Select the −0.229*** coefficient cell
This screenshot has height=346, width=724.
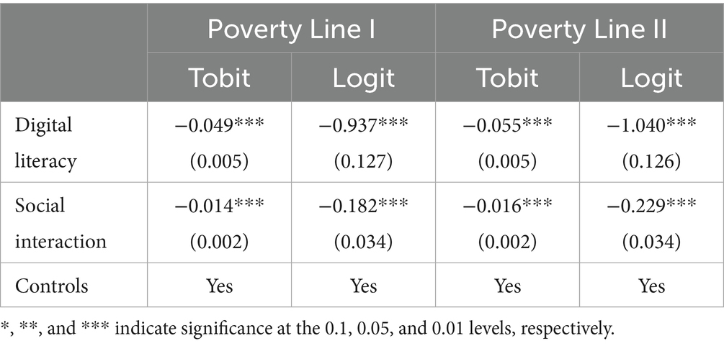click(651, 206)
